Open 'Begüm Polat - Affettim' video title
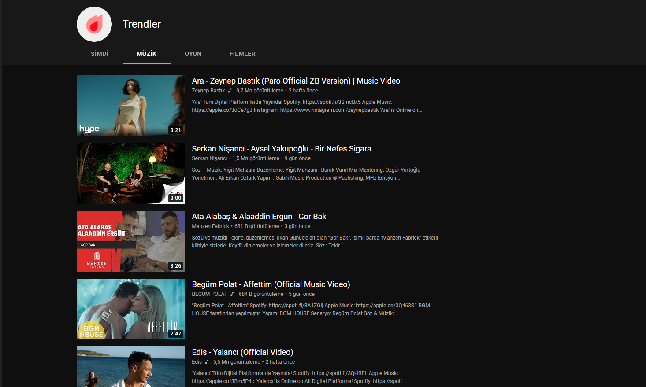Screen dimensions: 646x387 271,284
